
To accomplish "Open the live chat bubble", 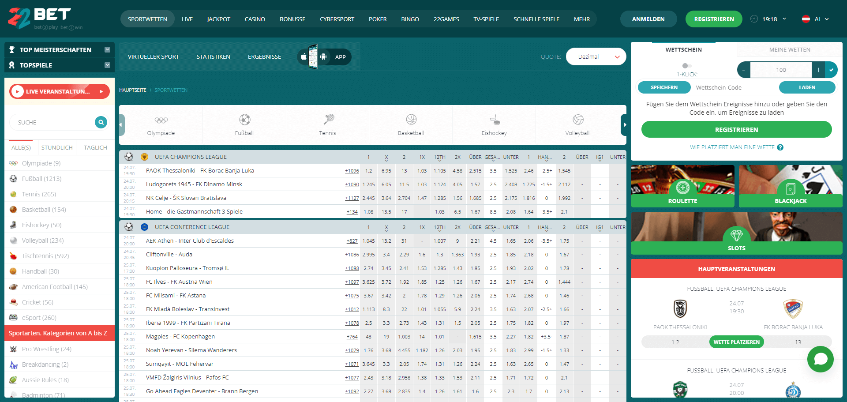I will pos(821,359).
